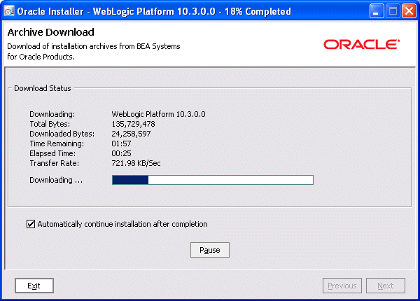Viewport: 420px width, 301px height.
Task: Click the window title showing 18% Completed
Action: point(154,11)
